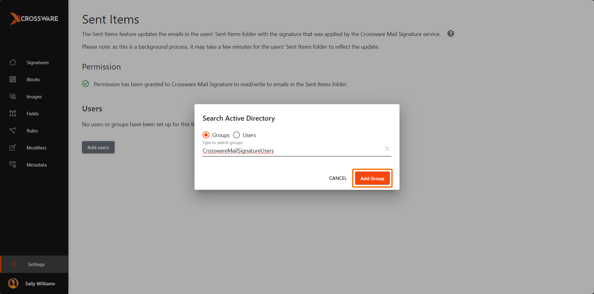The image size is (594, 294).
Task: Open the Signatures menu item
Action: pyautogui.click(x=38, y=62)
